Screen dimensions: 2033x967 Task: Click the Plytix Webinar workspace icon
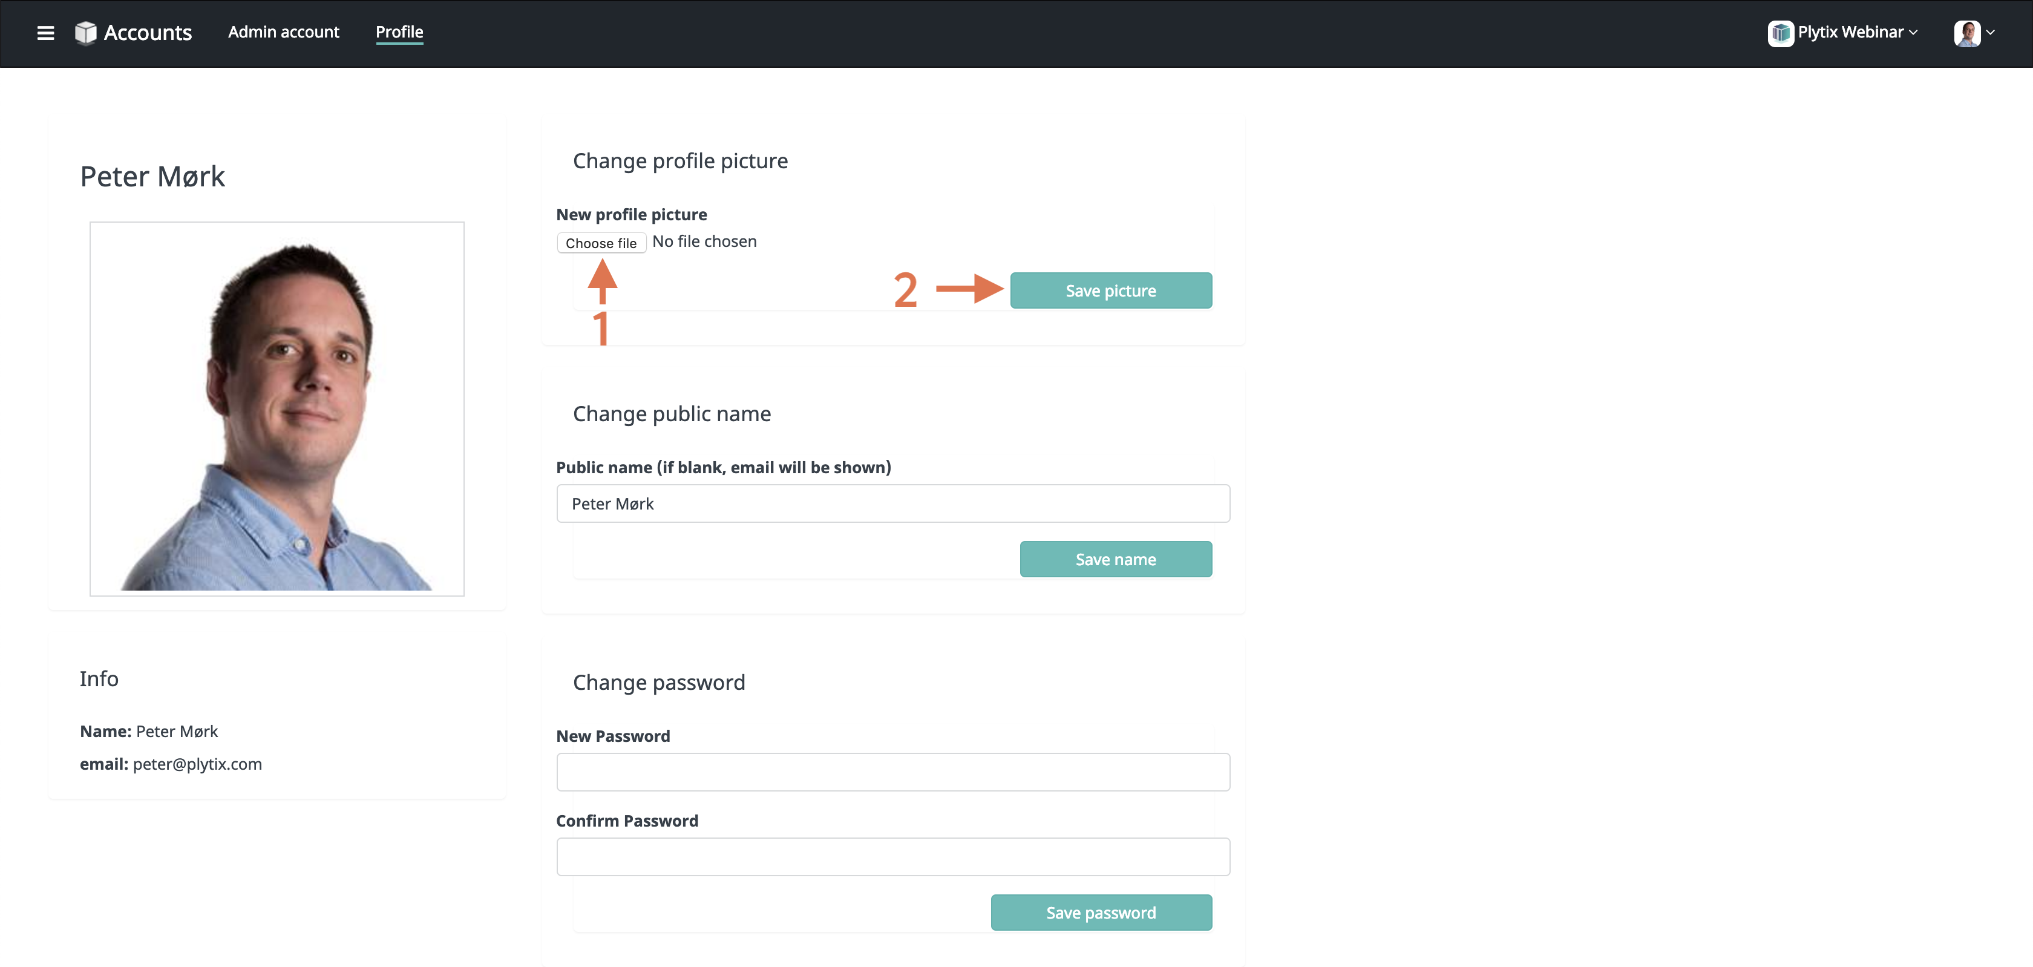[1781, 33]
